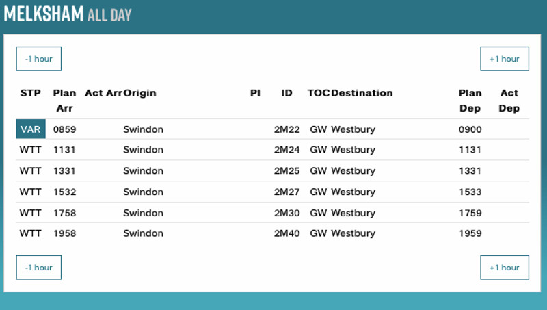Open train ID 2M40
The height and width of the screenshot is (310, 547).
(287, 233)
